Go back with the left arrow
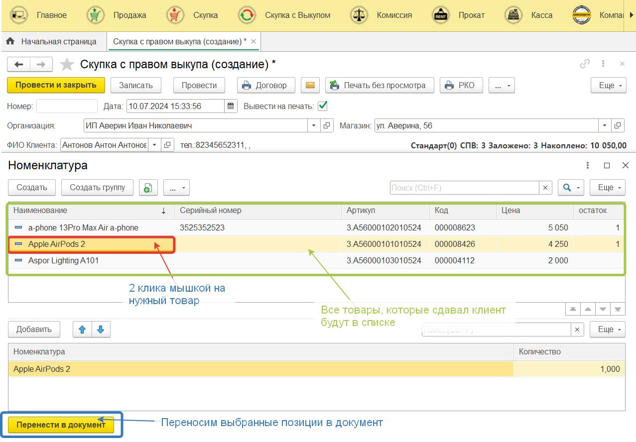This screenshot has width=636, height=442. (19, 65)
